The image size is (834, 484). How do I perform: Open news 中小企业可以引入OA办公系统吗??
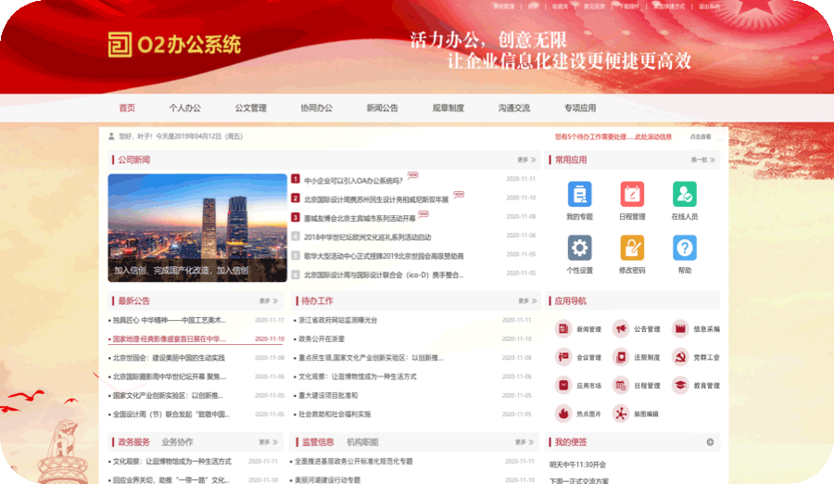pyautogui.click(x=353, y=181)
